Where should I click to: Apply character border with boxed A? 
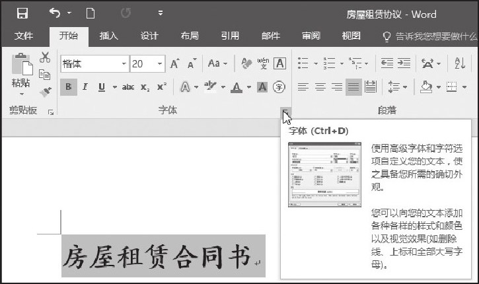pos(280,63)
